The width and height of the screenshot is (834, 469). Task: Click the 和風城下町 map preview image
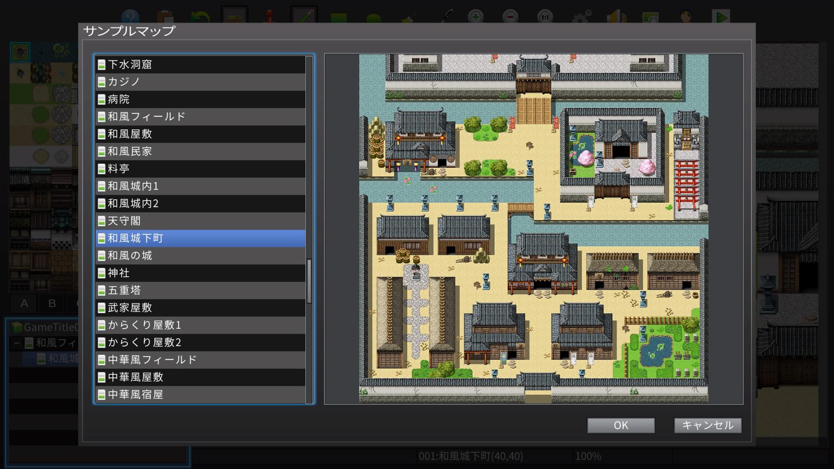(533, 228)
